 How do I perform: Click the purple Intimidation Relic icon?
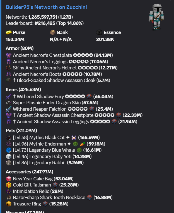9,191
